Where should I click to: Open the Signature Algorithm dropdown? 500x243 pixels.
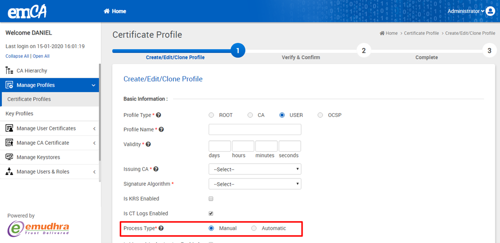pyautogui.click(x=255, y=184)
